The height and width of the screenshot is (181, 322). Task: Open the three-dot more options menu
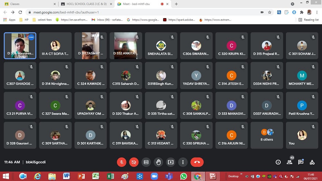[183, 162]
